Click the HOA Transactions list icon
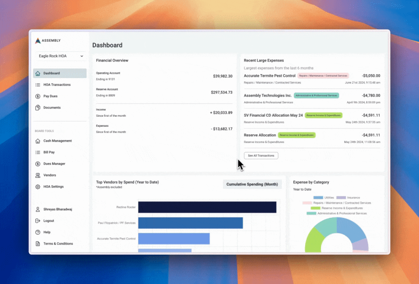Image resolution: width=419 pixels, height=284 pixels. [38, 85]
